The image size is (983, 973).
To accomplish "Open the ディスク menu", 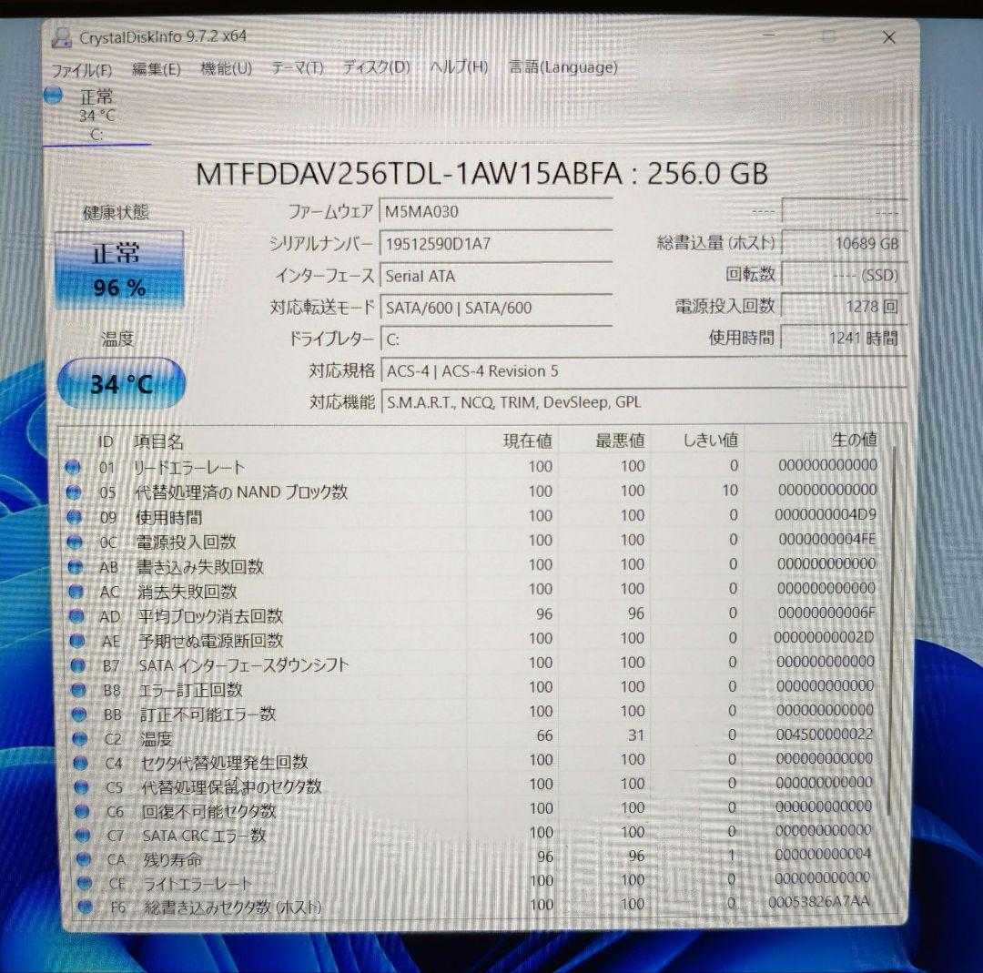I will [x=372, y=67].
